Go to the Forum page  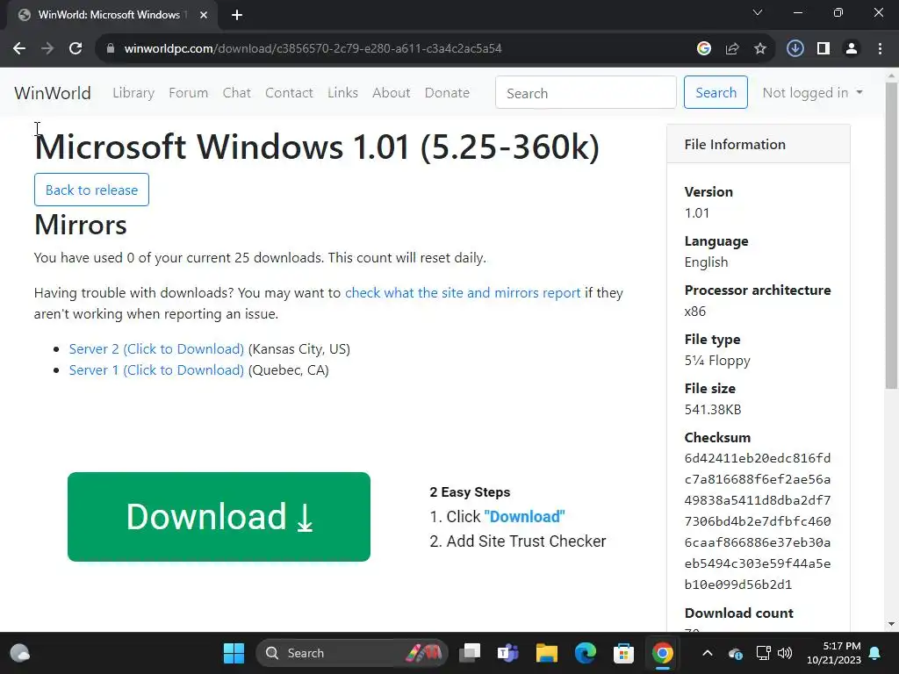(x=188, y=93)
